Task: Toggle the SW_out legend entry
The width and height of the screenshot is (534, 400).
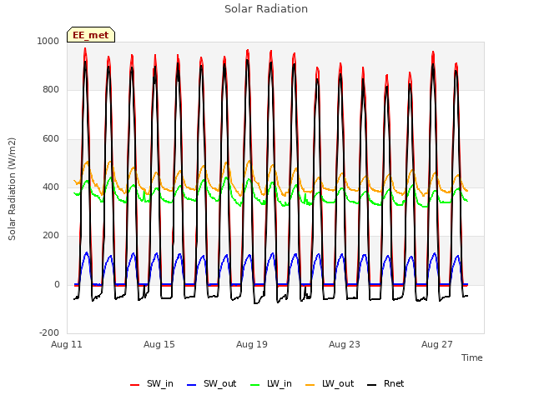Action: coord(211,383)
